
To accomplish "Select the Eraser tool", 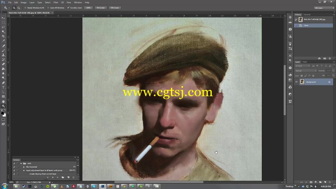I will point(3,64).
